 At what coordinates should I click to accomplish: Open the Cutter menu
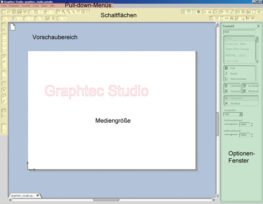click(x=36, y=6)
